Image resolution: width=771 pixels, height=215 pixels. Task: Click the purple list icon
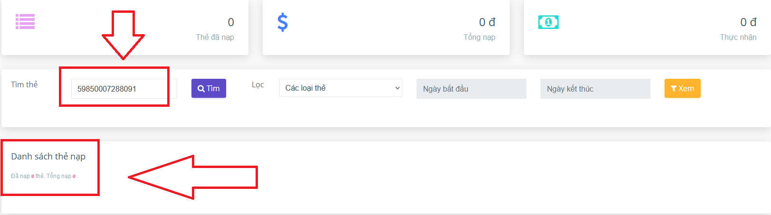(25, 21)
